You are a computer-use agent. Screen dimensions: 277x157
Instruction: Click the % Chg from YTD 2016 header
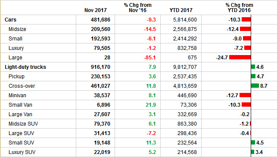coord(239,8)
